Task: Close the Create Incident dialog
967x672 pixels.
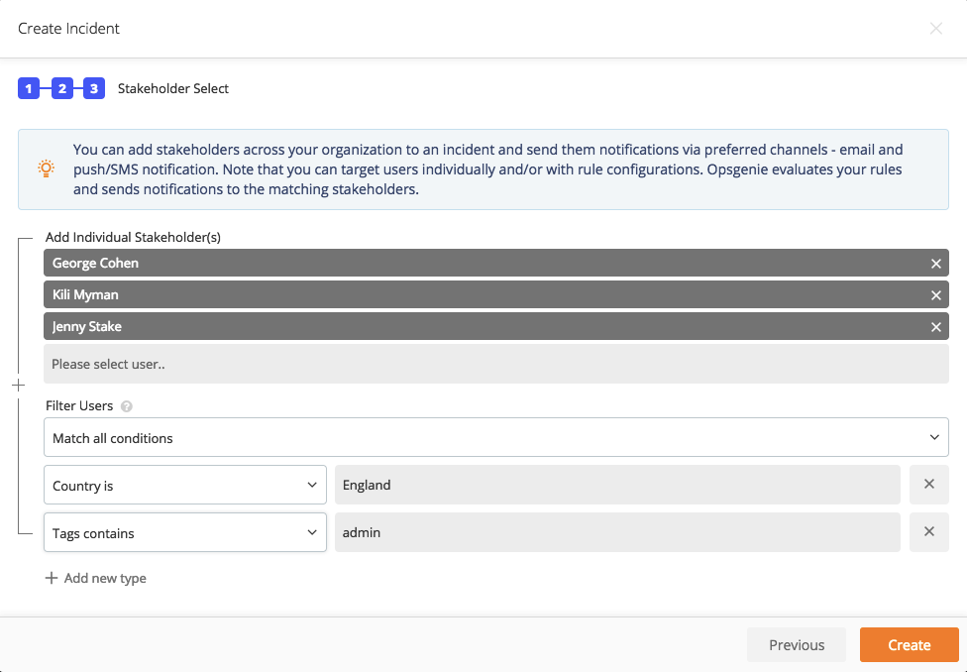Action: (x=935, y=29)
